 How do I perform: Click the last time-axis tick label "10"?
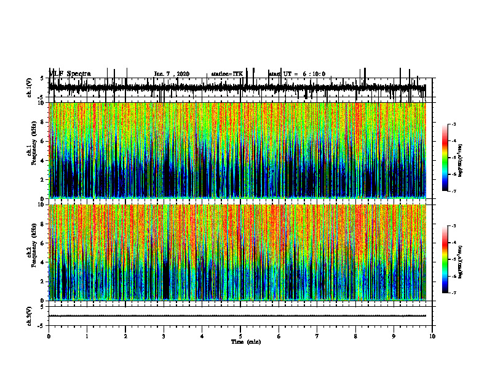(x=432, y=336)
